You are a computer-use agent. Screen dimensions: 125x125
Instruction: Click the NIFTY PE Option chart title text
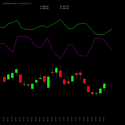[x=17, y=4]
